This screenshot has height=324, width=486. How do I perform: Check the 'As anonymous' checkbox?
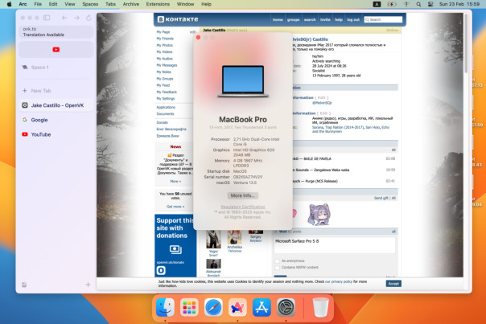pyautogui.click(x=278, y=260)
